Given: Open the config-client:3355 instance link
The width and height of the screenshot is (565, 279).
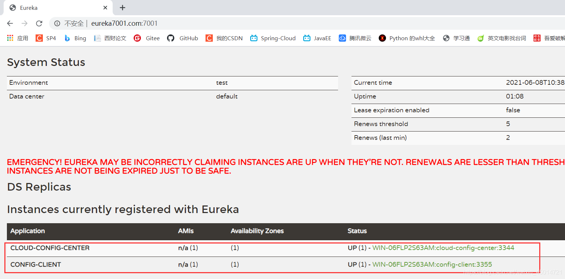Looking at the screenshot, I should click(x=432, y=265).
